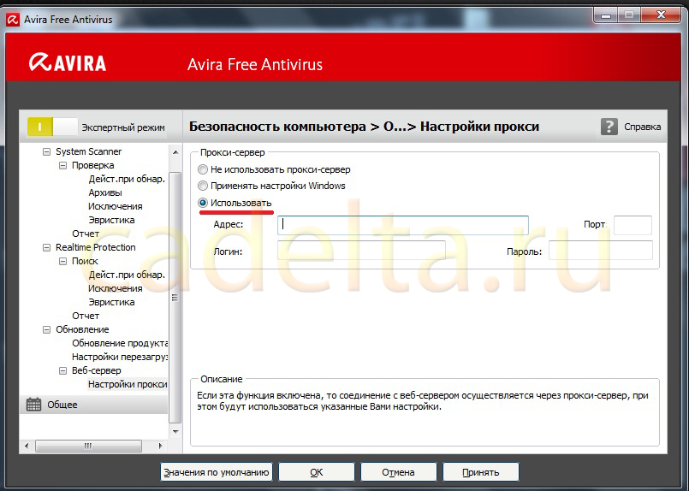Select Эвристика under Проверка
This screenshot has width=689, height=491.
coord(111,220)
